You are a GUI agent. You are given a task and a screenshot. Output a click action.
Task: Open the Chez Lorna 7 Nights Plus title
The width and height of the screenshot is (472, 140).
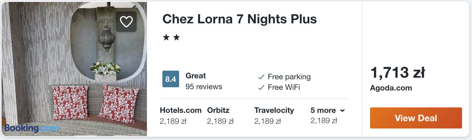tap(240, 19)
